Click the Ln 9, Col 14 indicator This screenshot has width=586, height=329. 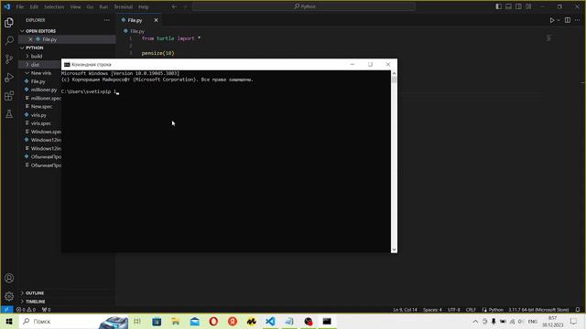coord(405,310)
